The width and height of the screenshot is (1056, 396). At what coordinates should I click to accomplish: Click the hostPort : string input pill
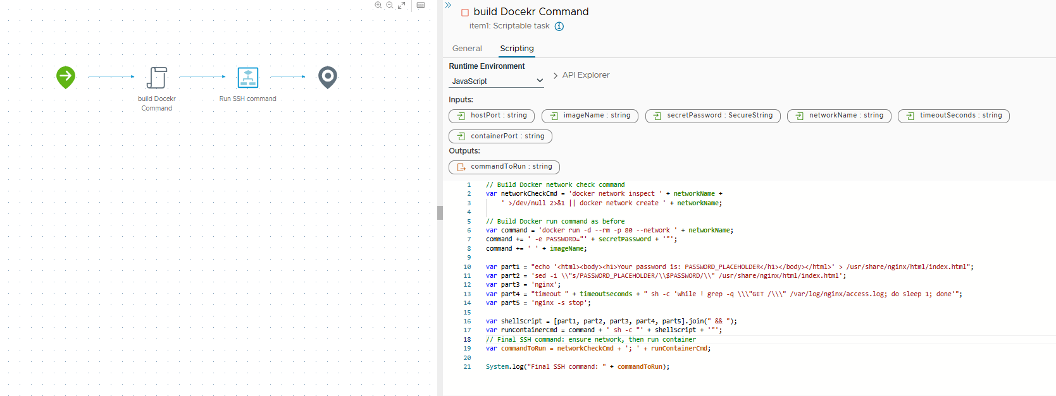pyautogui.click(x=492, y=116)
